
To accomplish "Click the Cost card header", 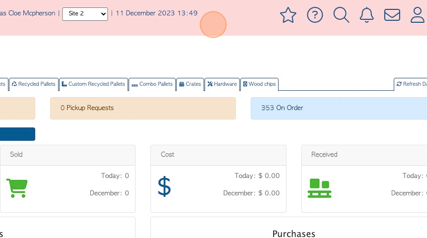I will [x=218, y=155].
